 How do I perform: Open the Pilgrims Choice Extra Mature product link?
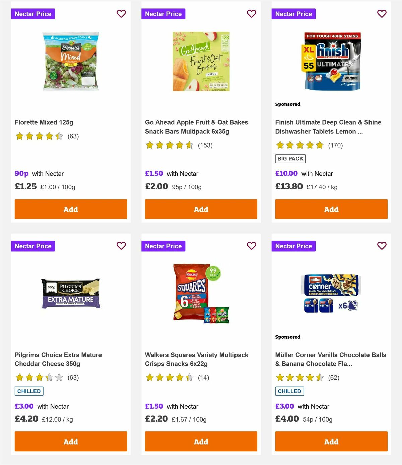(58, 359)
